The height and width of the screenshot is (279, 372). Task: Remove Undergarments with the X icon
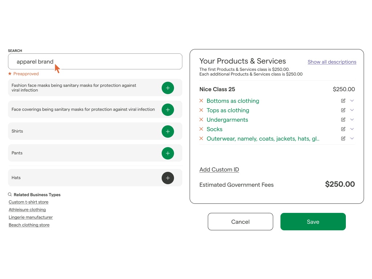point(201,119)
